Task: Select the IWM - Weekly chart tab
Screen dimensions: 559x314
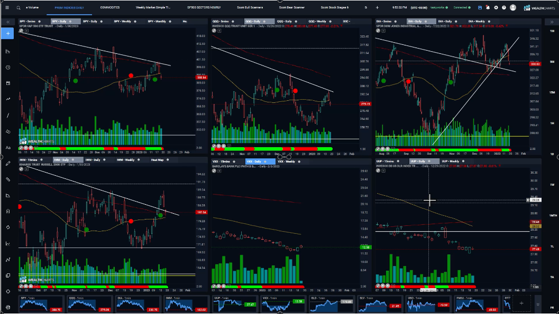Action: pyautogui.click(x=125, y=160)
